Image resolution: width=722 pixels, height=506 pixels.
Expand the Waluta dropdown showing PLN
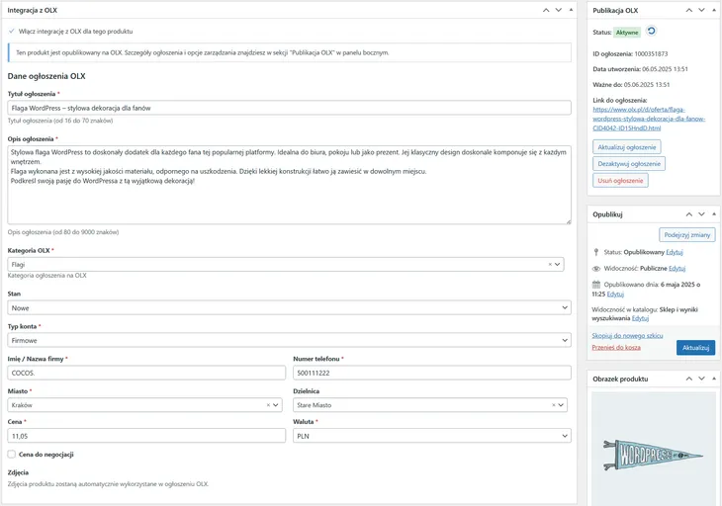point(432,436)
